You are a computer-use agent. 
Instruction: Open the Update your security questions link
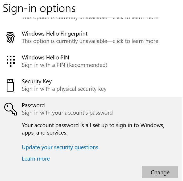60,147
